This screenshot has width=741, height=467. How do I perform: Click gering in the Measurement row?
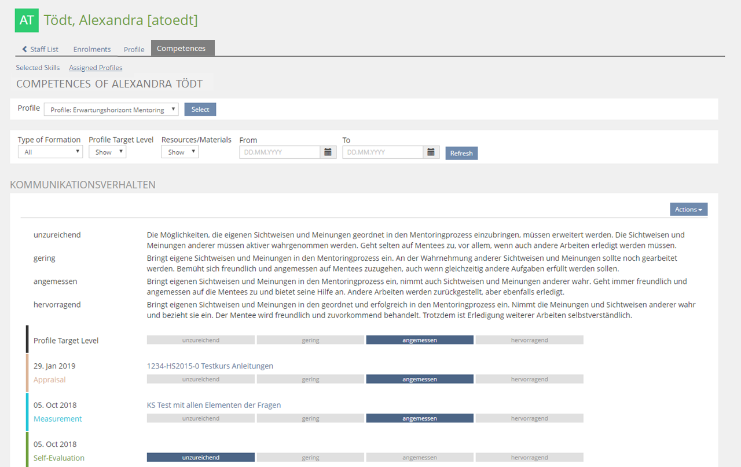310,418
